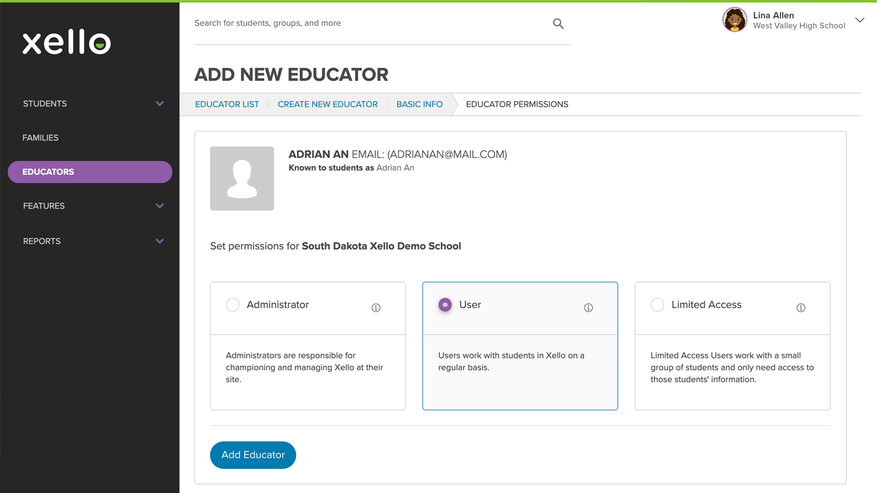Click West Valley High School text
Screen dimensions: 877x493
click(799, 26)
